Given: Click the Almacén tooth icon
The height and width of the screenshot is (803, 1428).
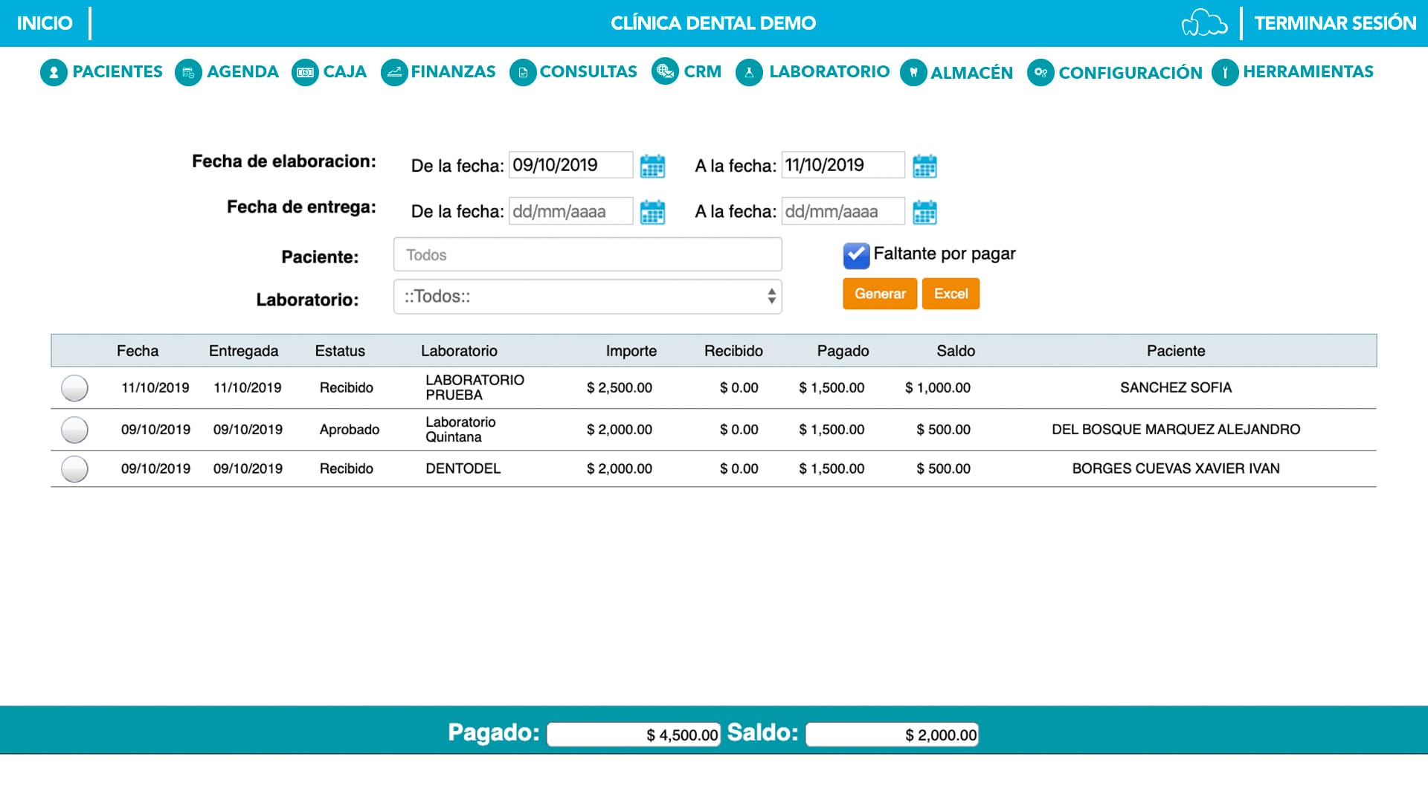Looking at the screenshot, I should 913,73.
